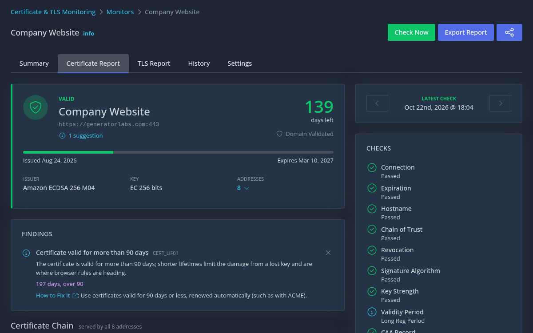This screenshot has height=333, width=533.
Task: Open the Certificate & TLS Monitoring breadcrumb
Action: coord(53,12)
